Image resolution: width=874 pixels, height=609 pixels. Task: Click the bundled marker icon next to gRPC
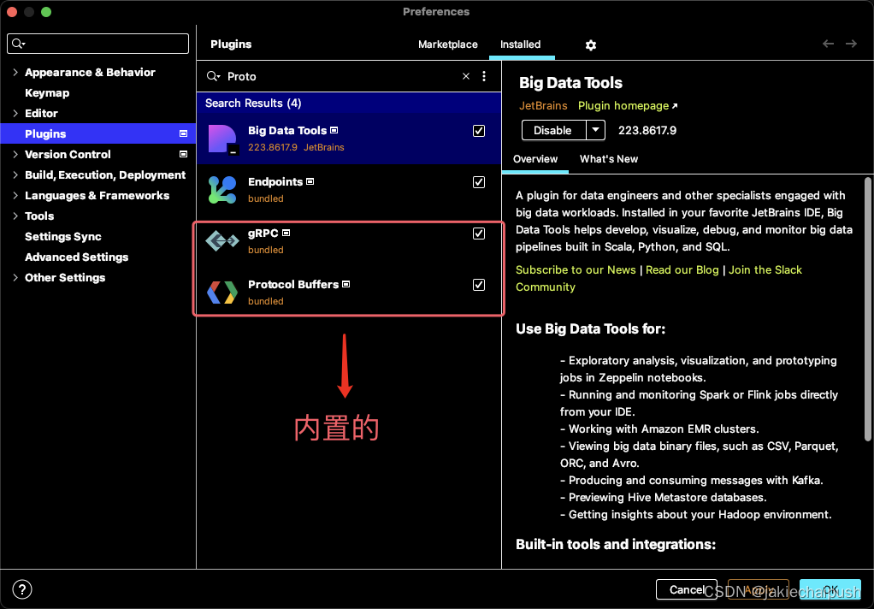pyautogui.click(x=286, y=234)
